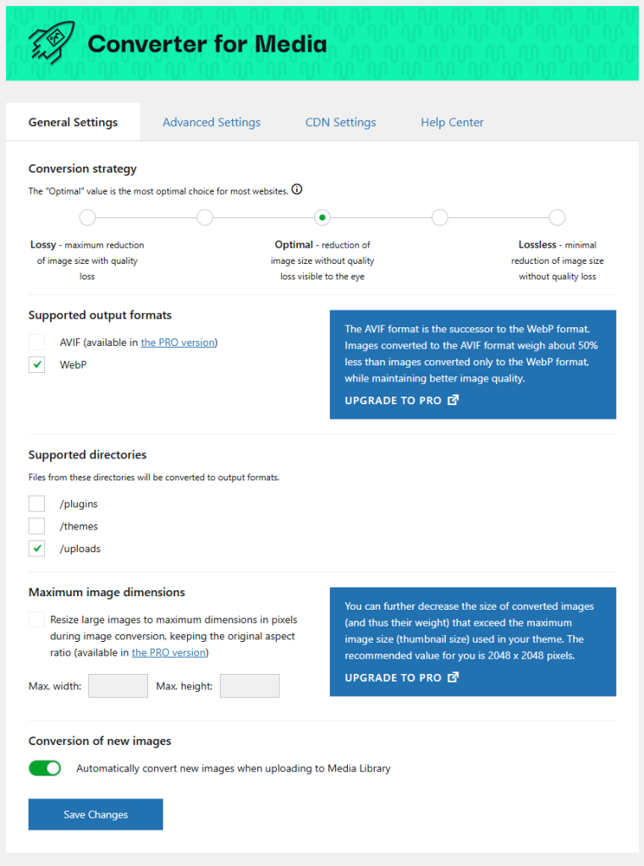Select the Lossy conversion strategy point
The image size is (644, 866).
87,218
